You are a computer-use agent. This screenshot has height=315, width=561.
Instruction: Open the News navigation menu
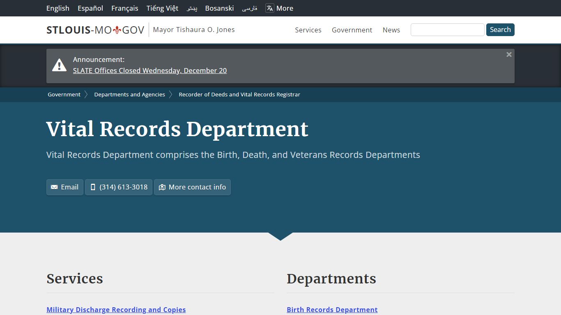(x=391, y=30)
